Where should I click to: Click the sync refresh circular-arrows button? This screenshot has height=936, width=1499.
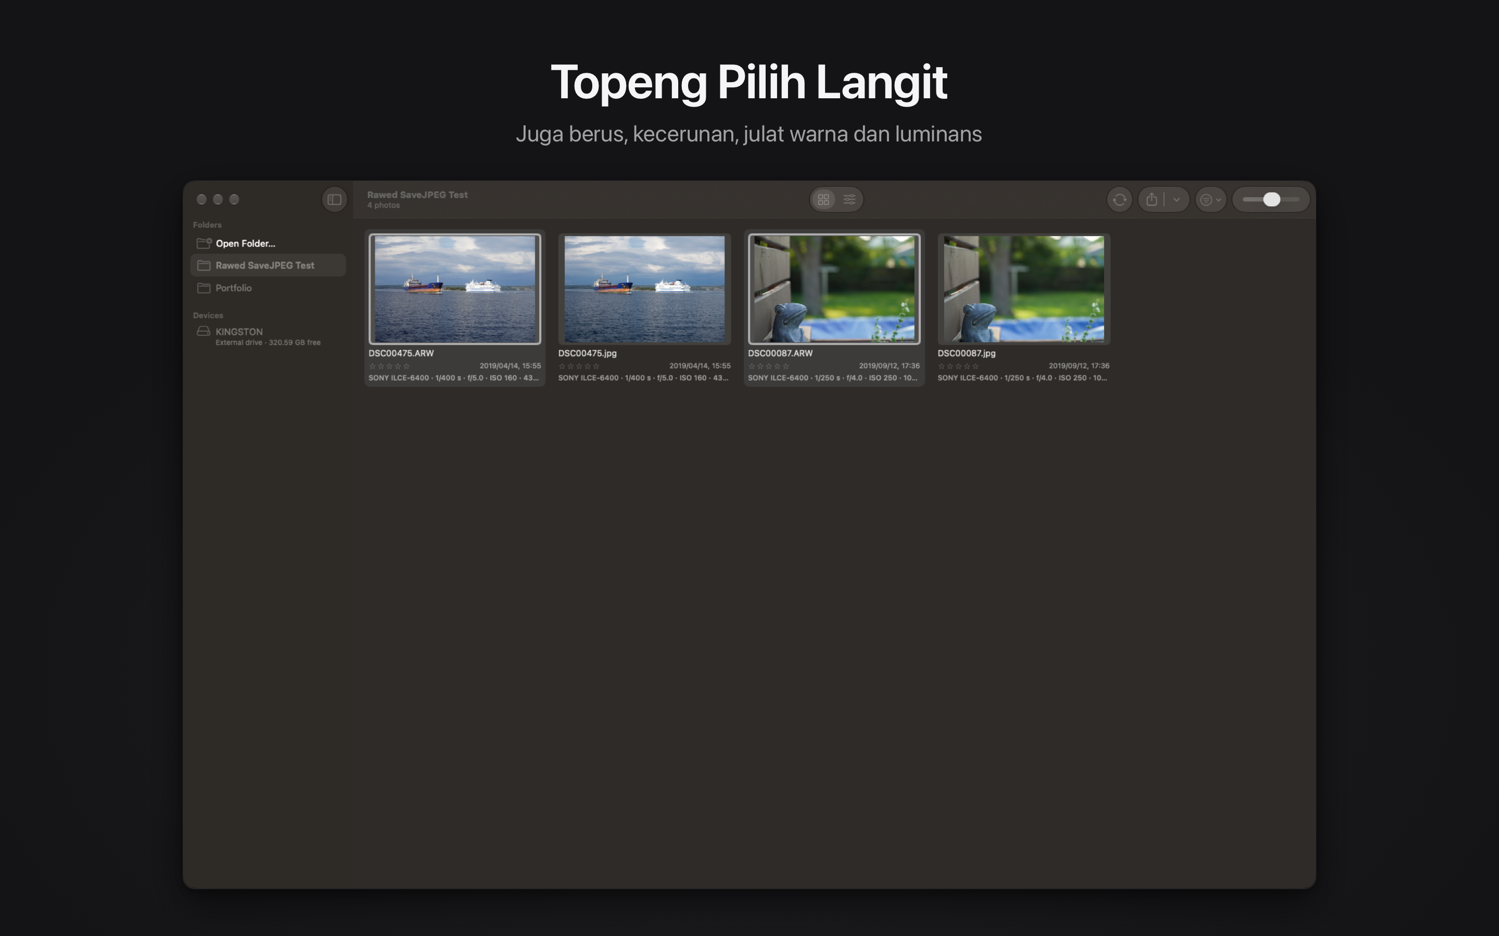click(1119, 199)
